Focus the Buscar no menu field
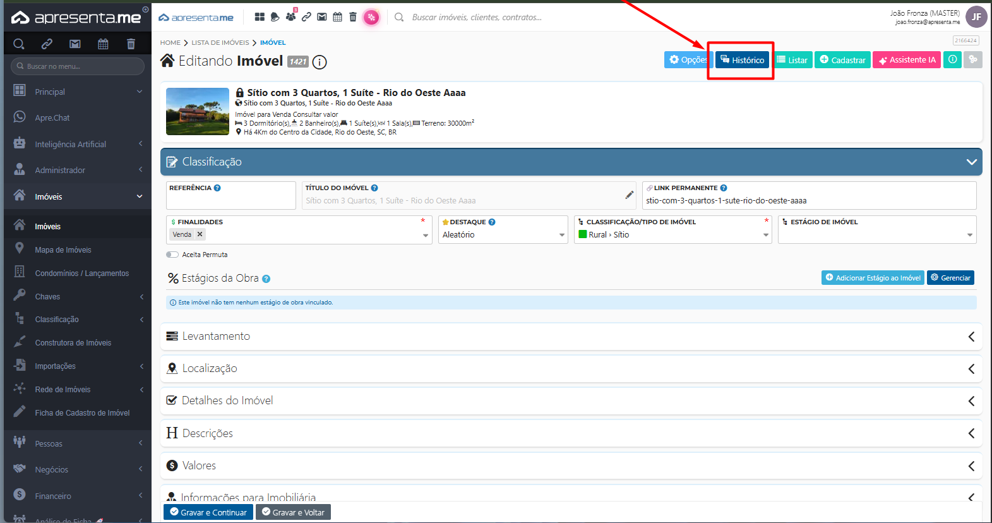 coord(78,66)
